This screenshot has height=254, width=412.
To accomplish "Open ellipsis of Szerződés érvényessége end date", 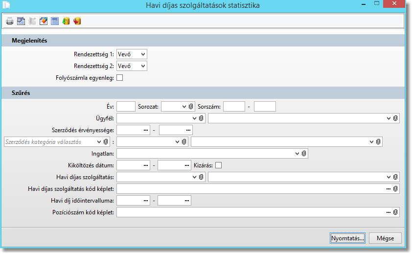I will pos(188,130).
